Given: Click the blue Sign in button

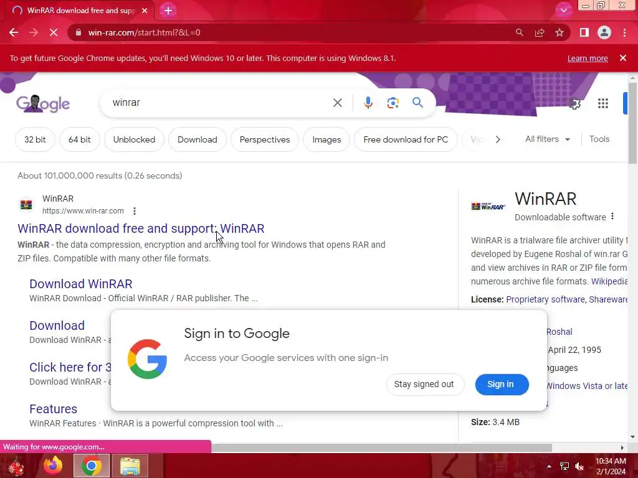Looking at the screenshot, I should click(x=502, y=384).
